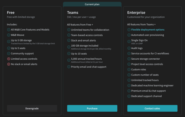Screen dimensions: 185x117
Task: Click check icon beside Custom roles
Action: click(x=129, y=69)
